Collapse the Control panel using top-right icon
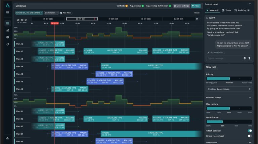 coord(250,4)
